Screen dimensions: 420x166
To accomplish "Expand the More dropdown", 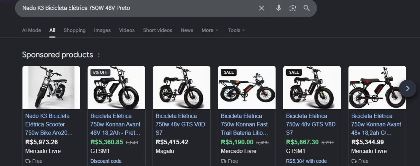I will 210,30.
